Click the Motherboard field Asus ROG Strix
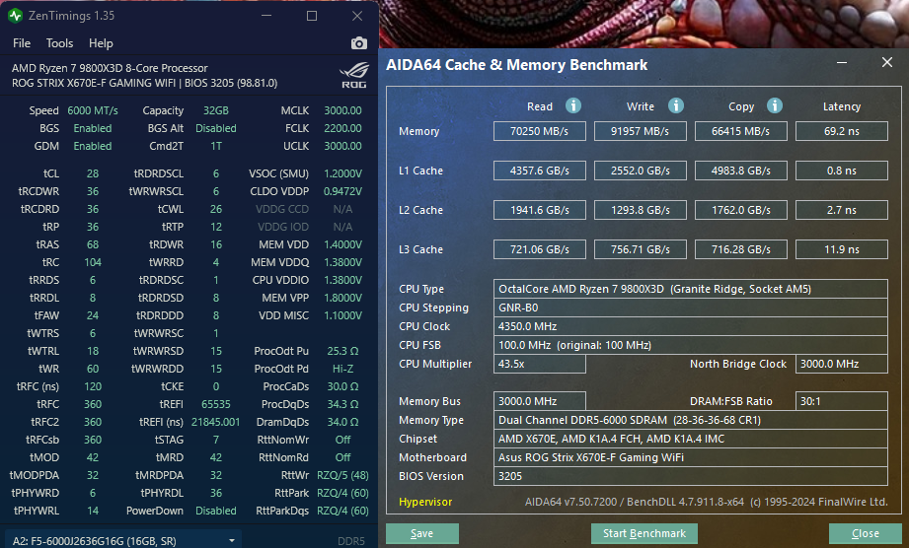909x548 pixels. [x=691, y=457]
